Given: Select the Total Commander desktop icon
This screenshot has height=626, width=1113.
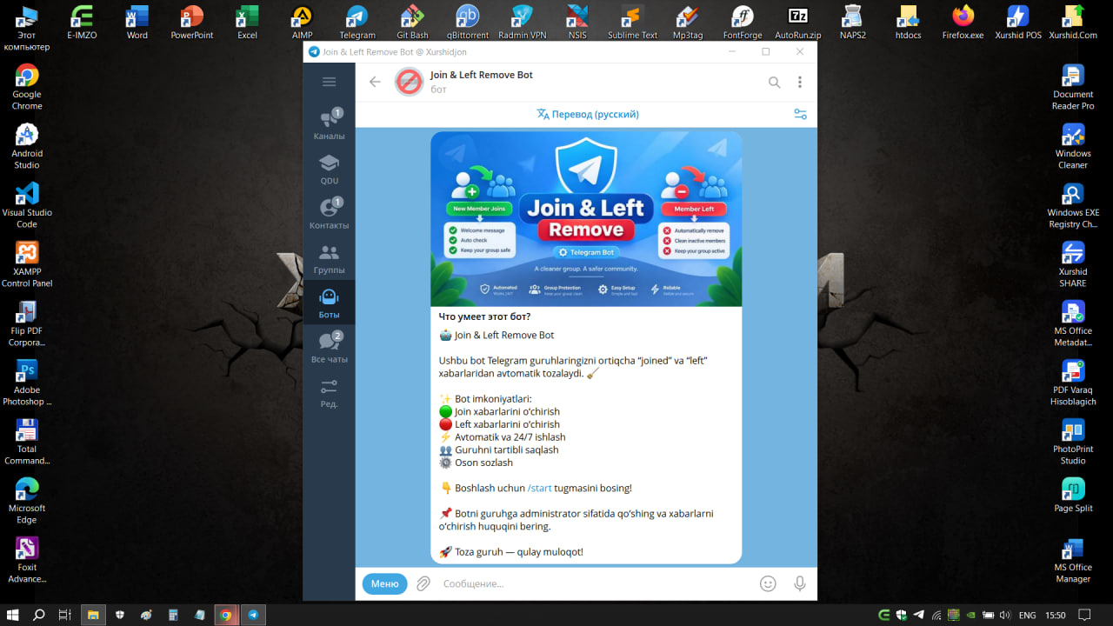Looking at the screenshot, I should [x=27, y=443].
